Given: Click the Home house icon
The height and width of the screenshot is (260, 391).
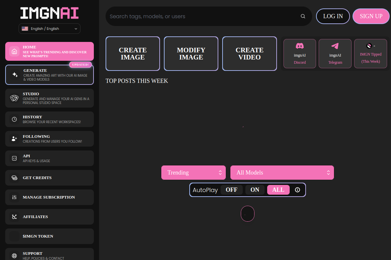Looking at the screenshot, I should 14,51.
